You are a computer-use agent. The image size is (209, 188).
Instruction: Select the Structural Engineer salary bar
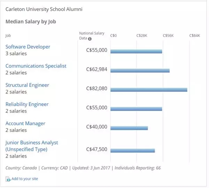[x=149, y=89]
